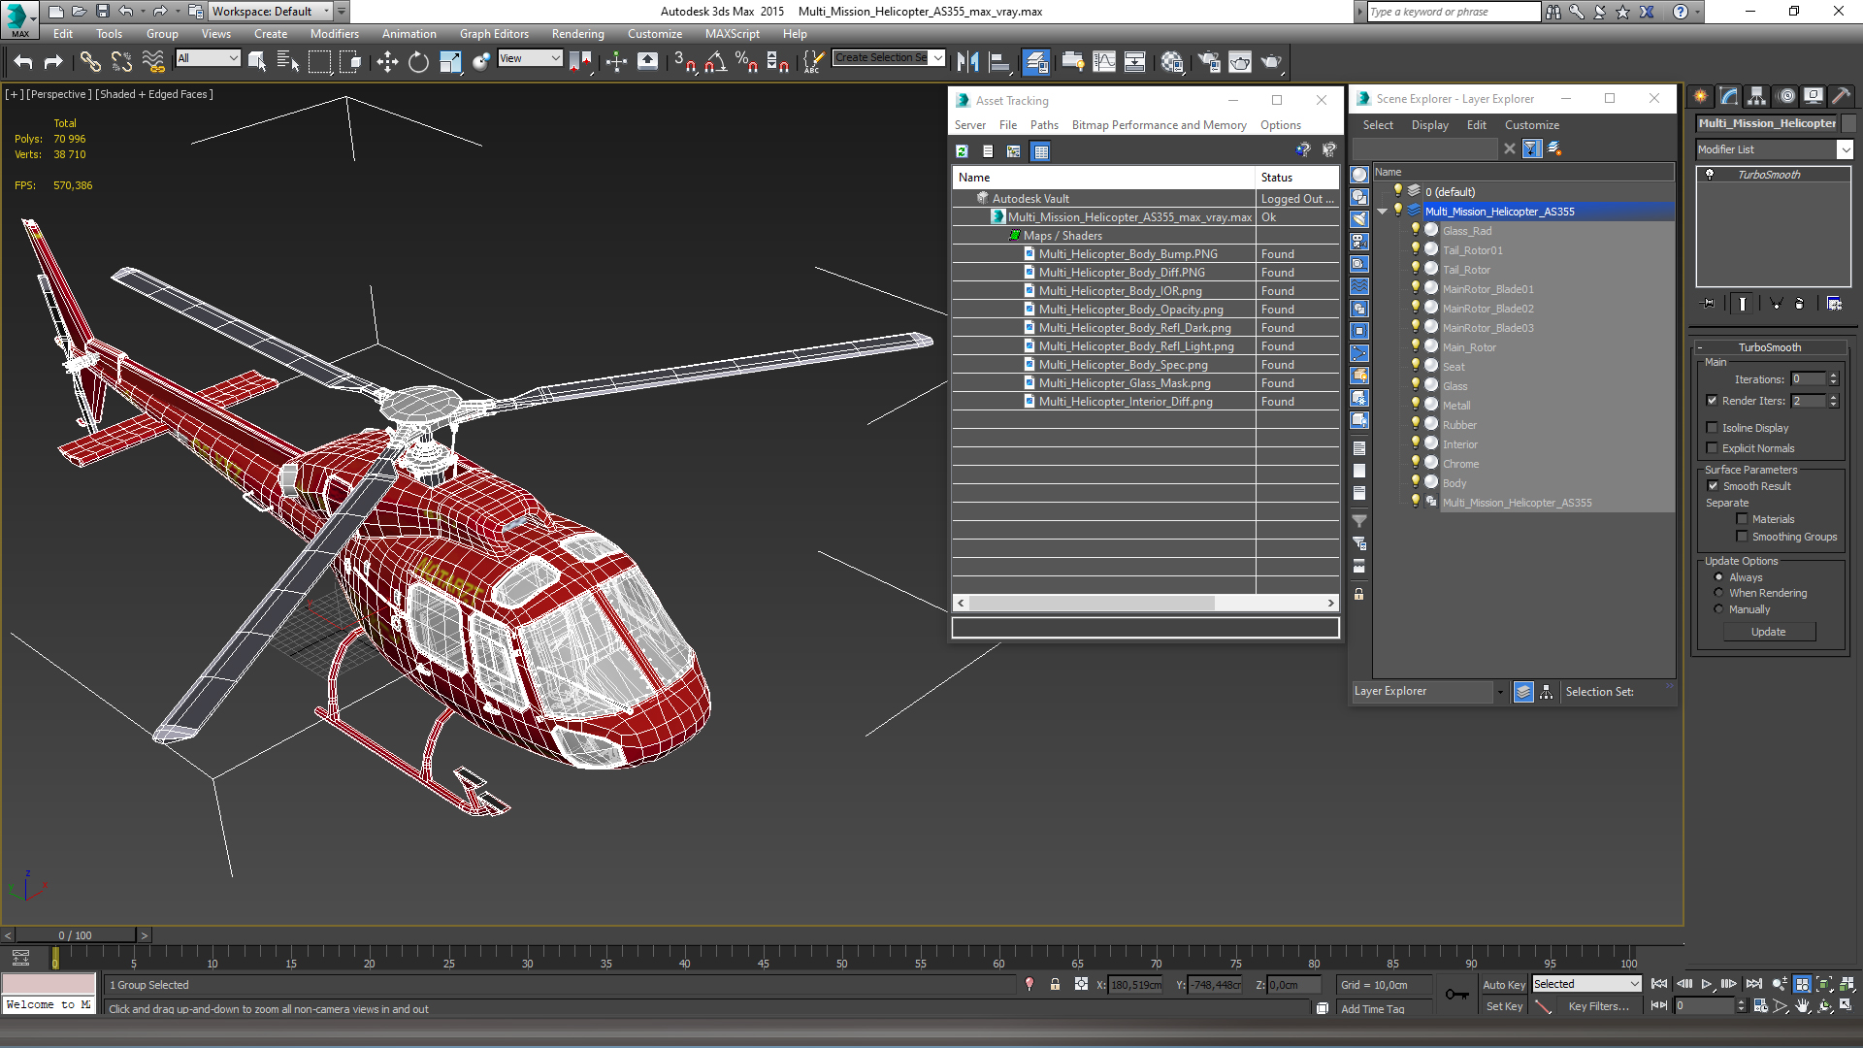Activate the Select and Move tool
Screen dimensions: 1863x1048
[387, 62]
